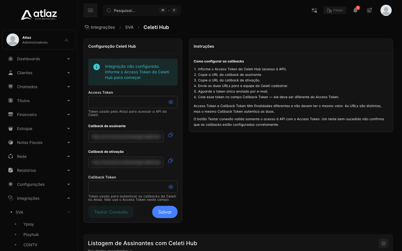Open the Yplay integration
Viewport: 402px width, 251px height.
28,224
